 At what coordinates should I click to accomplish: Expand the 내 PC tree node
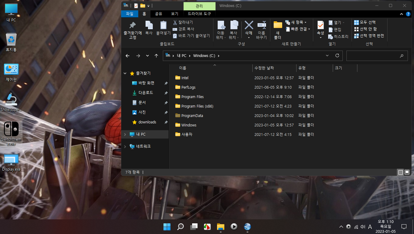tap(125, 134)
